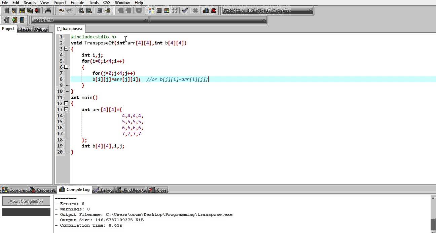Open the Help menu
The image size is (436, 233).
[139, 2]
